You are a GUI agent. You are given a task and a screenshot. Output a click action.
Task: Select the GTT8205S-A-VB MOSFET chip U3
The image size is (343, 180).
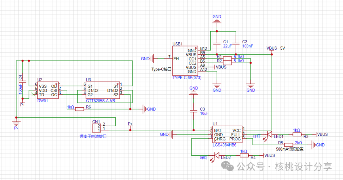[x=103, y=90]
